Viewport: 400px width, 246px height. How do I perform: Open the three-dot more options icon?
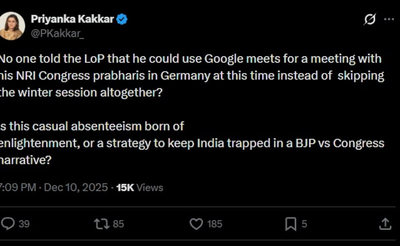pyautogui.click(x=389, y=19)
